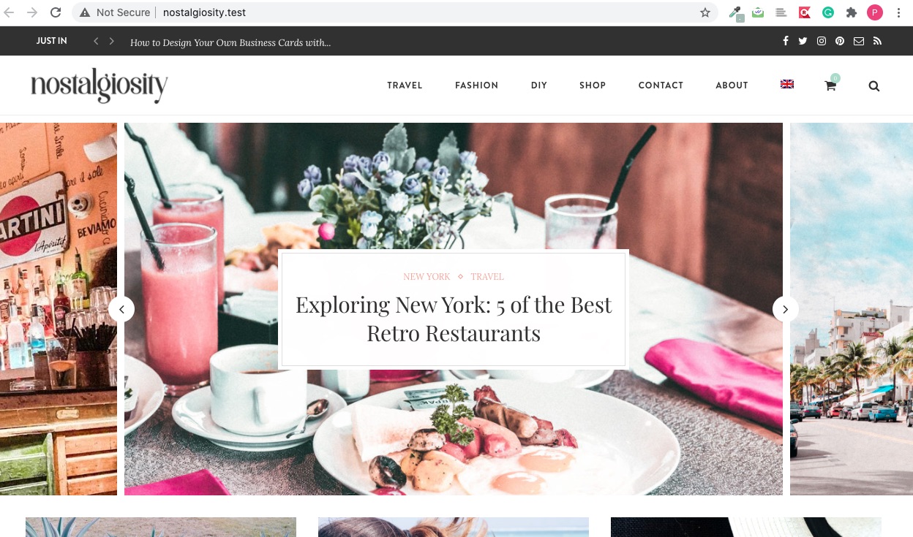Open the Pinterest social icon

[840, 42]
